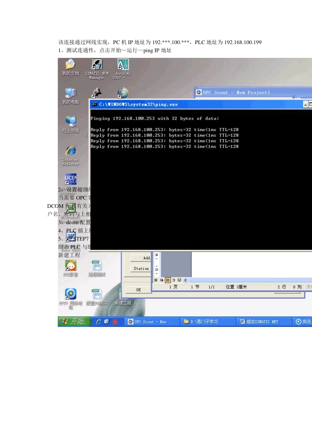Open the SIMATIC NCM Manager desktop icon
This screenshot has width=312, height=442.
click(x=97, y=65)
